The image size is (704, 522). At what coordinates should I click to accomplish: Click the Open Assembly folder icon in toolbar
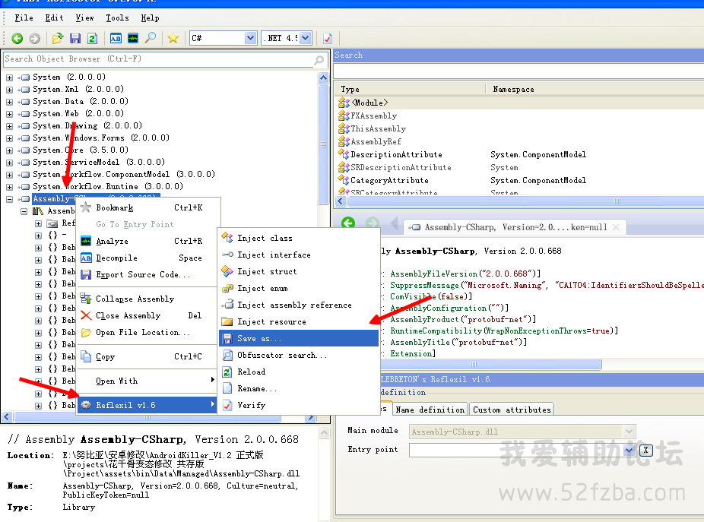point(59,38)
